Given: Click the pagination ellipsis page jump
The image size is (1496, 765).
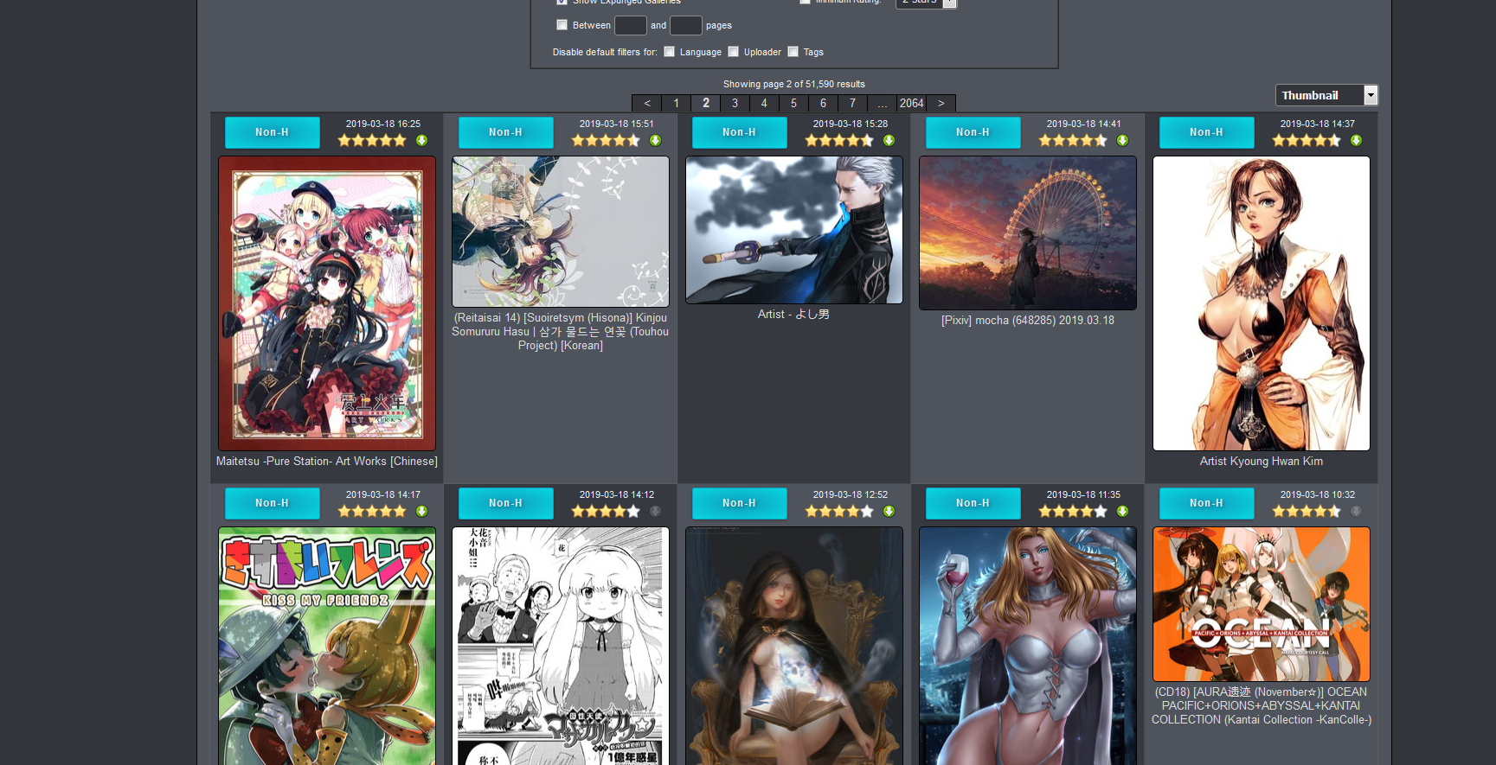Looking at the screenshot, I should coord(883,103).
